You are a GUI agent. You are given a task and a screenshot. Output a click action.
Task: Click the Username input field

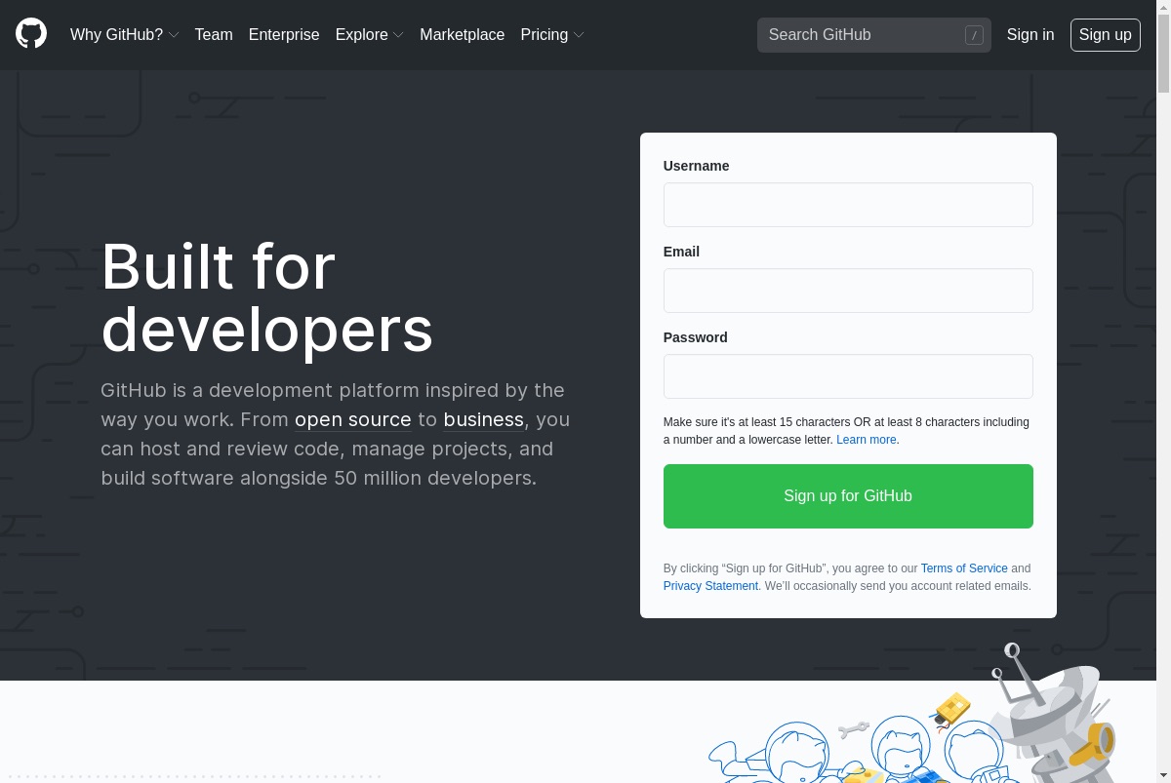tap(848, 205)
